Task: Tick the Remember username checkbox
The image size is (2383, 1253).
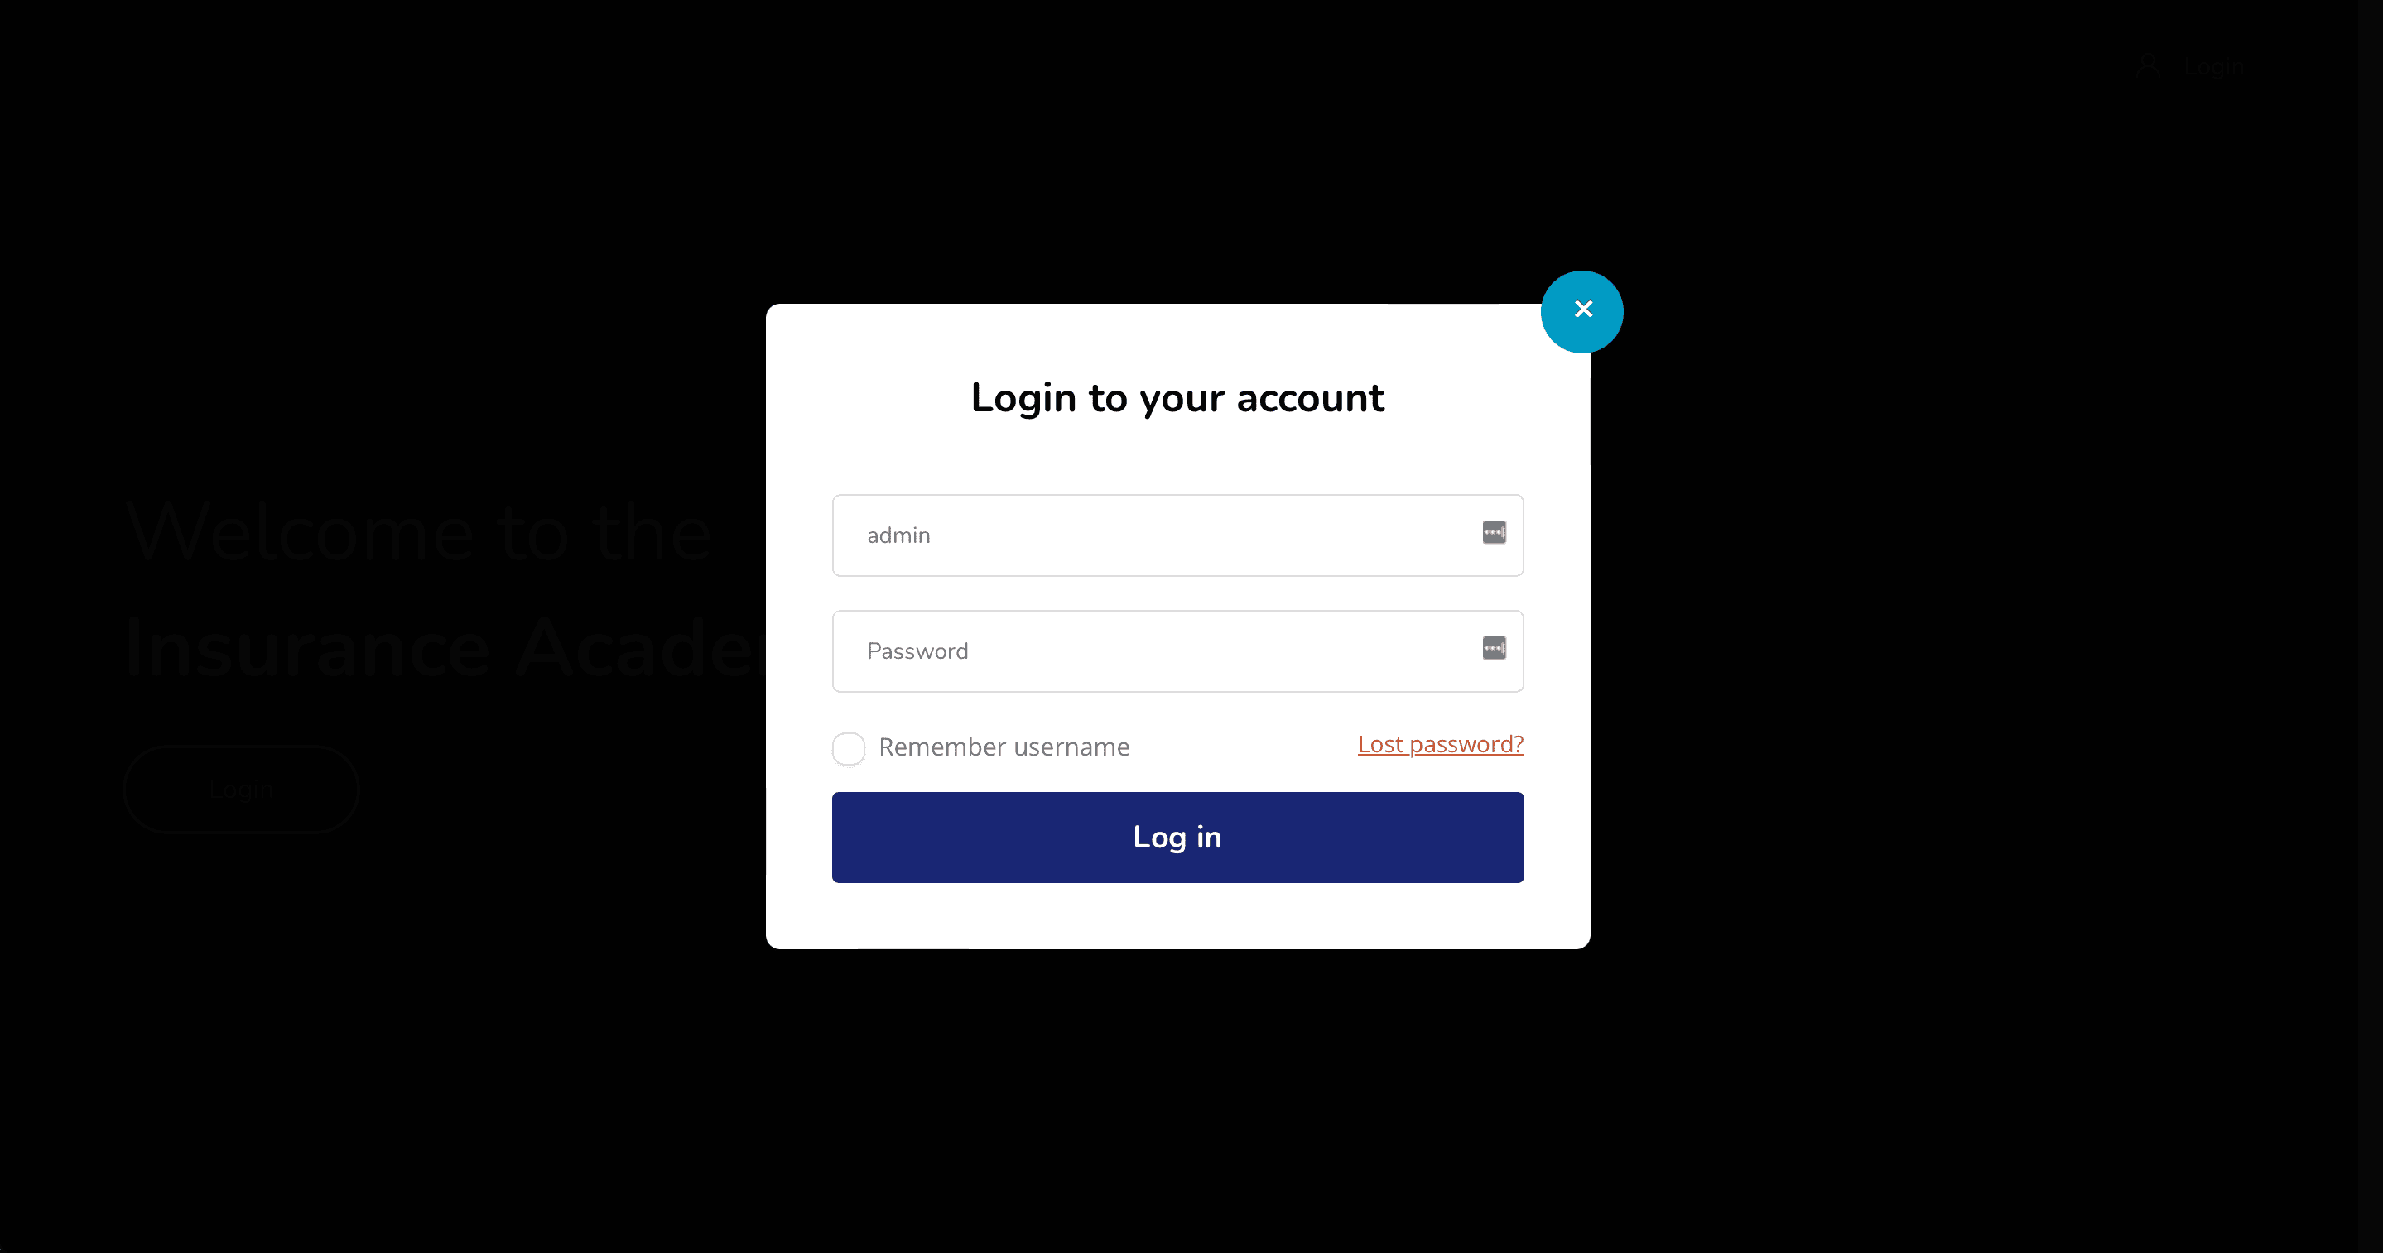Action: 849,748
